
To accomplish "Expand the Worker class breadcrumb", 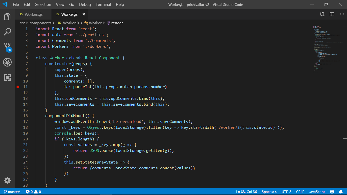I will point(93,23).
